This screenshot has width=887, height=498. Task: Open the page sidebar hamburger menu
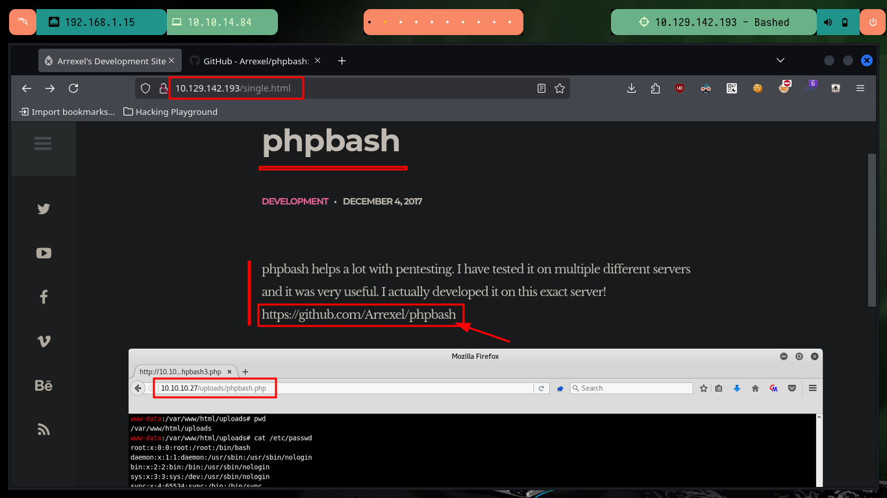point(43,143)
